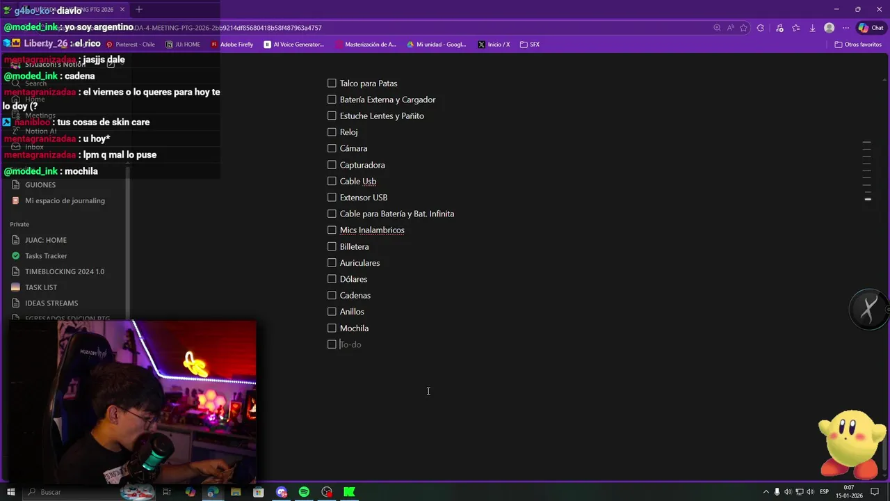Add page to favorites with star icon
Image resolution: width=890 pixels, height=501 pixels.
743,28
